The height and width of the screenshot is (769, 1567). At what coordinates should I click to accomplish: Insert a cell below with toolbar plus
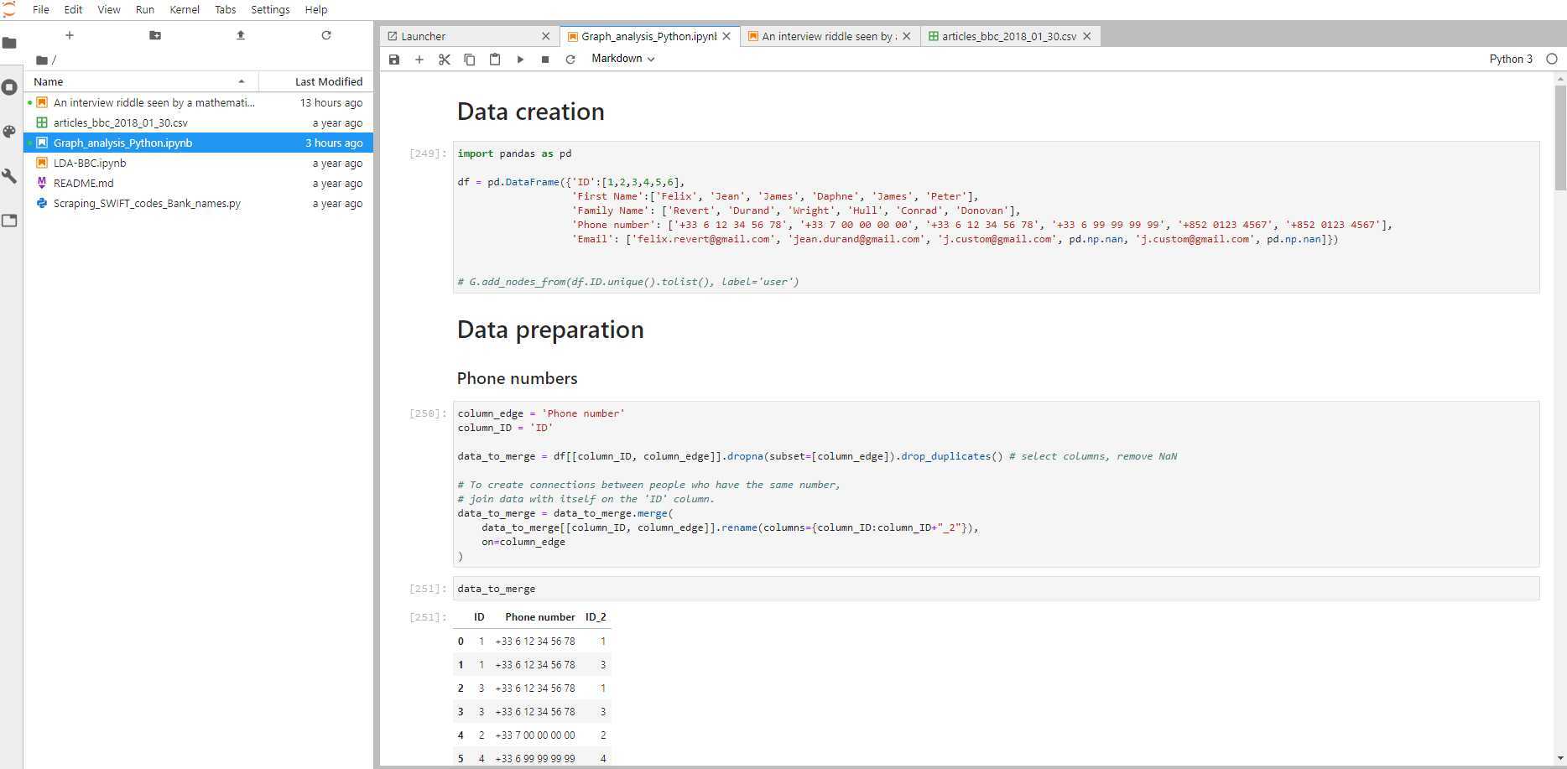[419, 60]
